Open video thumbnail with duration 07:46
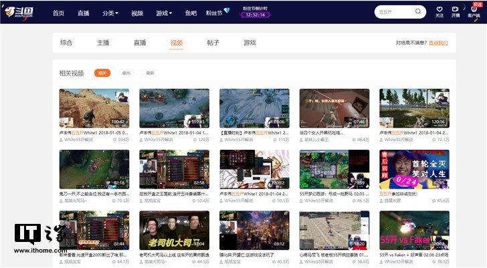The height and width of the screenshot is (268, 487). coord(334,108)
